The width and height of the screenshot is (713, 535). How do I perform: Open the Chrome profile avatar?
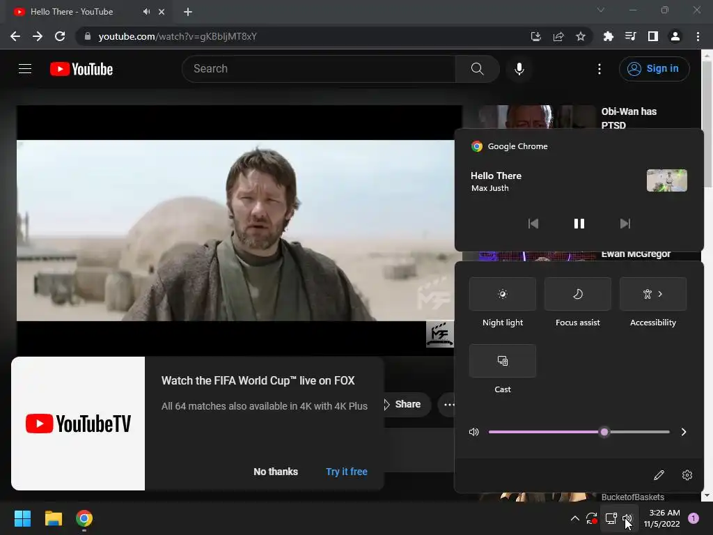pyautogui.click(x=675, y=36)
